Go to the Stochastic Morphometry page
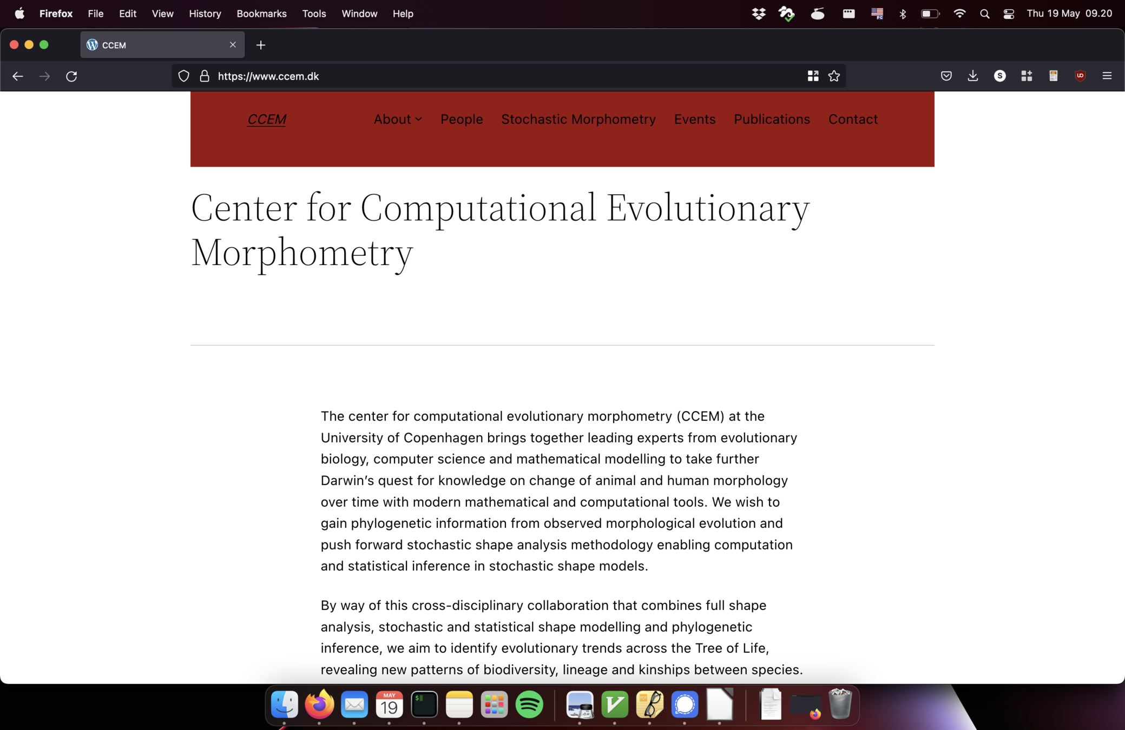The image size is (1125, 730). [x=578, y=119]
